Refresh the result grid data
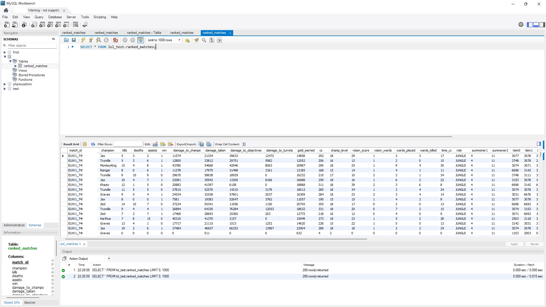Screen dimensions: 546x307 [93, 144]
